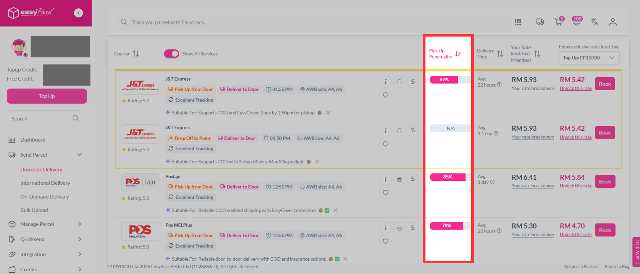Click the printer icon for Poslaju
640x274 pixels.
[399, 179]
